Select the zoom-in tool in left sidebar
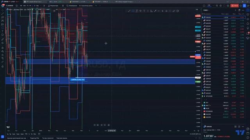The image size is (250, 140). pyautogui.click(x=3, y=43)
